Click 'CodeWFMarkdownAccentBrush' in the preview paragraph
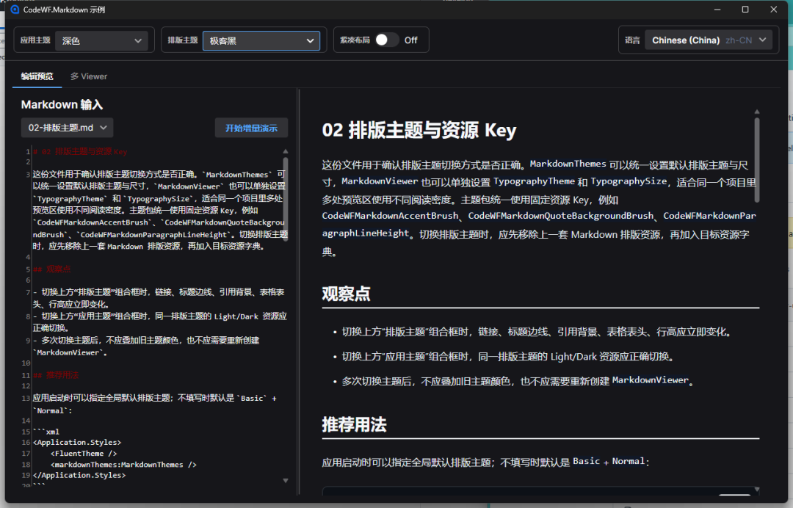Image resolution: width=793 pixels, height=508 pixels. [x=390, y=216]
